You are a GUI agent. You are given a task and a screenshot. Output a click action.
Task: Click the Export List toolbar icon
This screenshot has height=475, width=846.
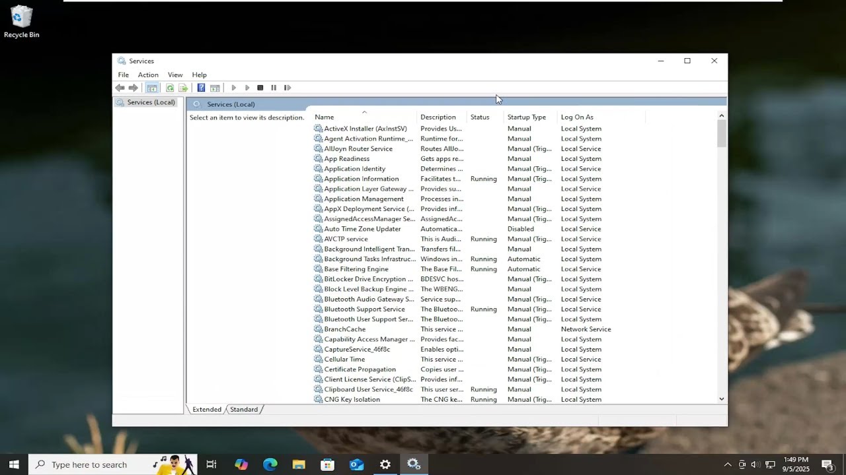click(183, 88)
